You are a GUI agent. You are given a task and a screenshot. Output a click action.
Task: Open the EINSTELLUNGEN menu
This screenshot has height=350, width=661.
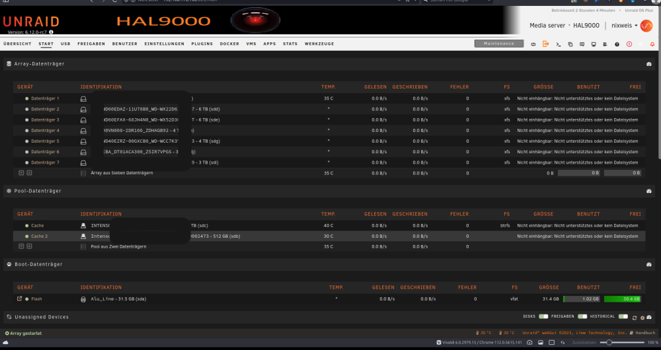tap(165, 44)
